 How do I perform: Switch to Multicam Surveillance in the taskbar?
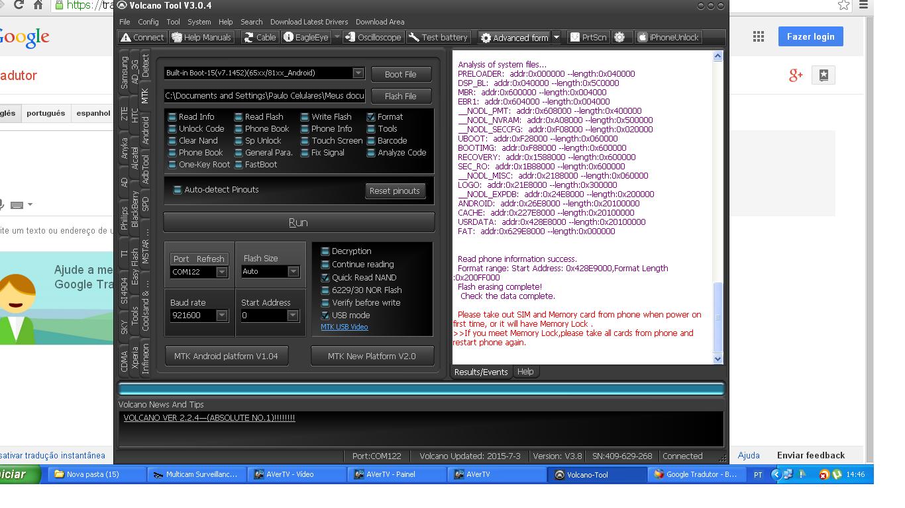click(195, 474)
